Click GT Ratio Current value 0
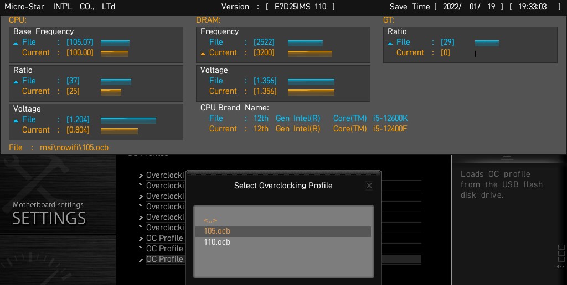 point(446,52)
